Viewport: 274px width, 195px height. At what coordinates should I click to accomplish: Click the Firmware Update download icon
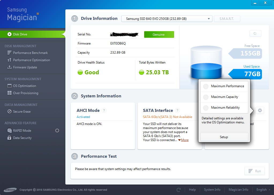[x=9, y=67]
